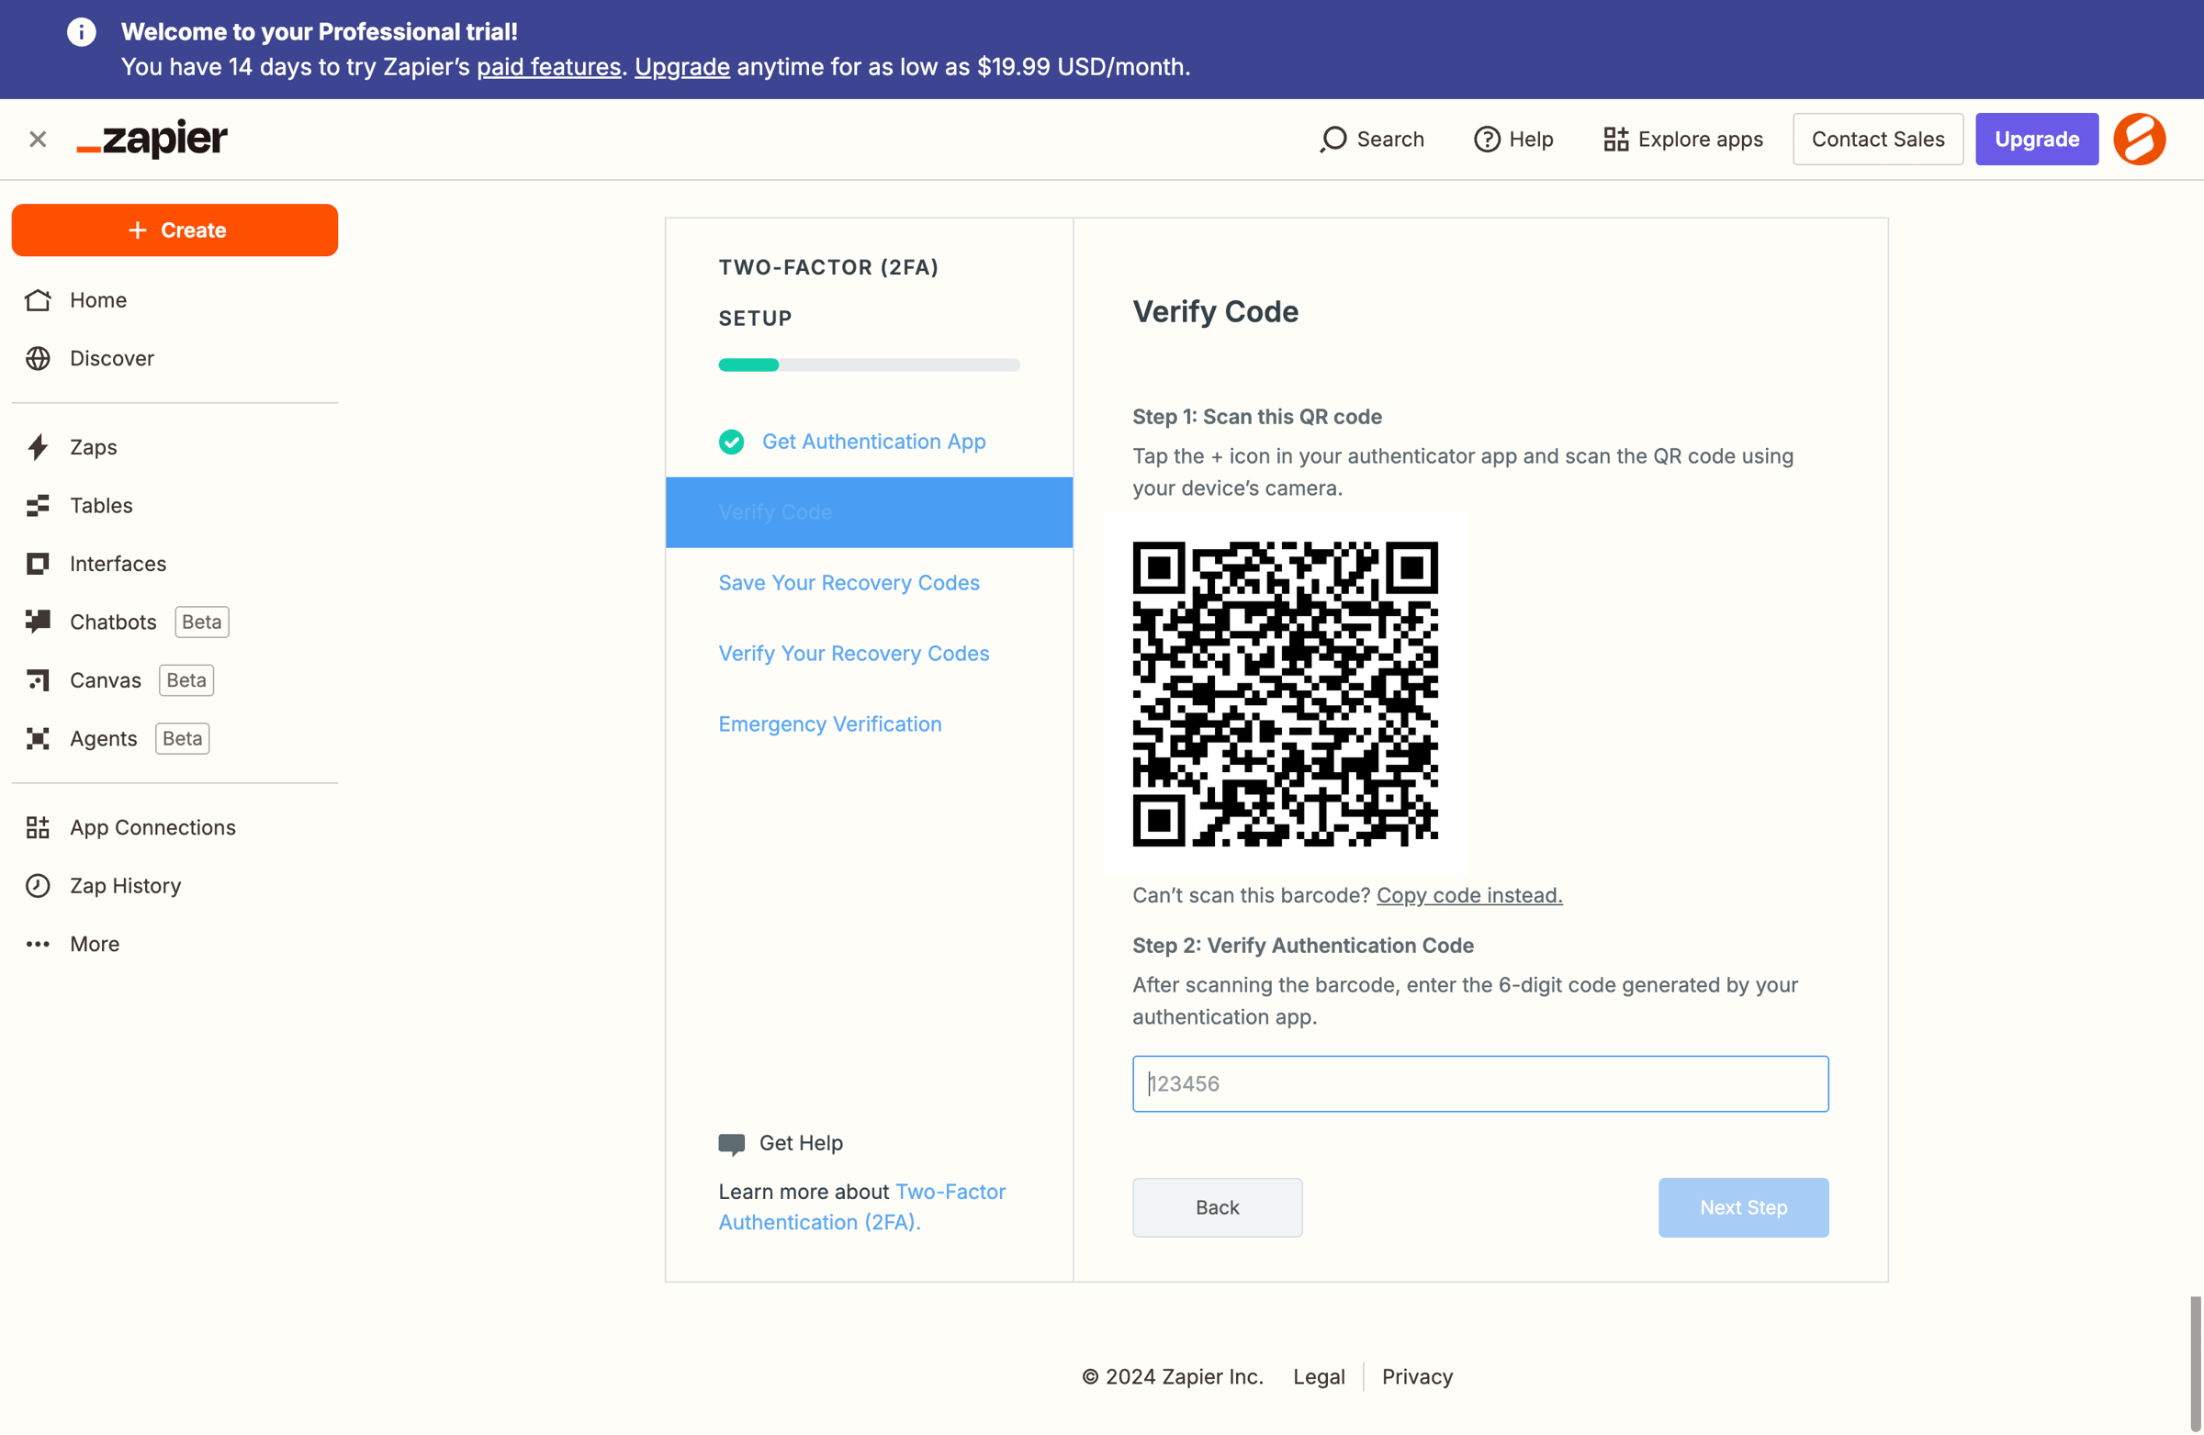Viewport: 2204px width, 1435px height.
Task: Click the Search text in header
Action: click(1390, 140)
